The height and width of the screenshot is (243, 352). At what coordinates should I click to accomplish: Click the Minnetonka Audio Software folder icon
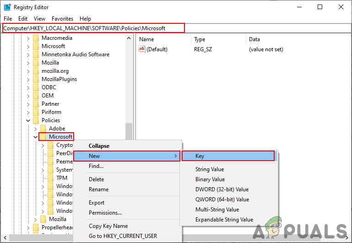coord(36,54)
